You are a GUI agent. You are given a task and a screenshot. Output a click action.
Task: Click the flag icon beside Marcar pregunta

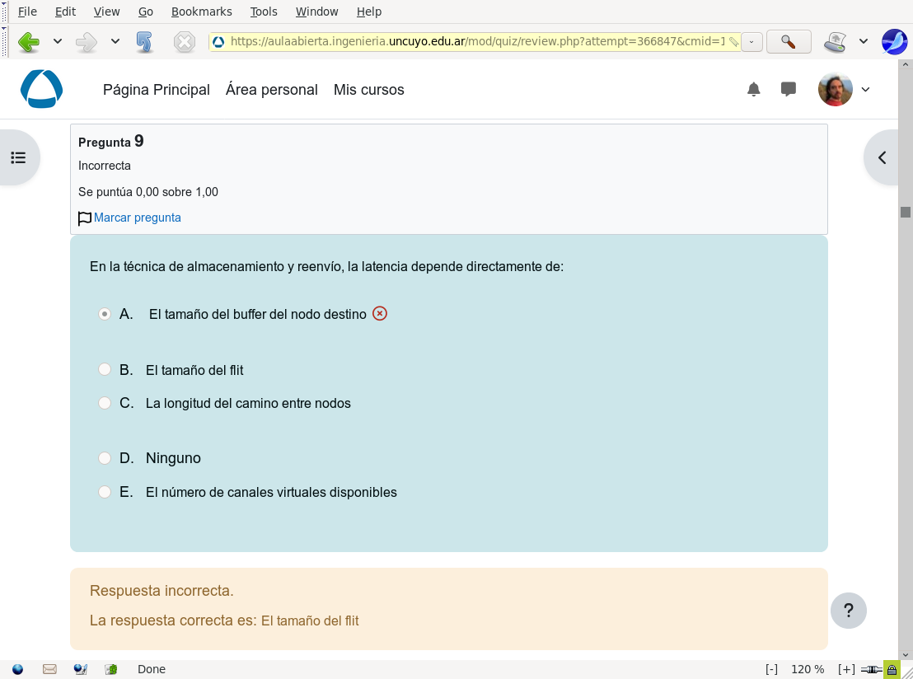(85, 218)
